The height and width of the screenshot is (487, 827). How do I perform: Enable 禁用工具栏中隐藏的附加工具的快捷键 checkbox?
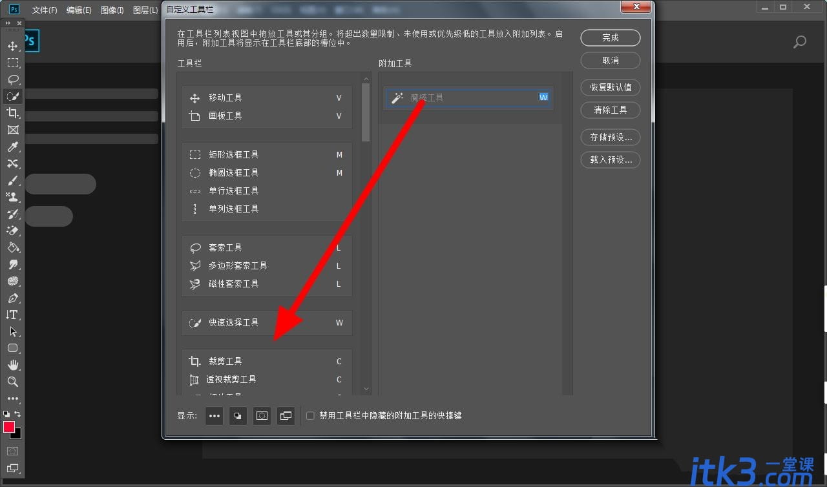(310, 416)
